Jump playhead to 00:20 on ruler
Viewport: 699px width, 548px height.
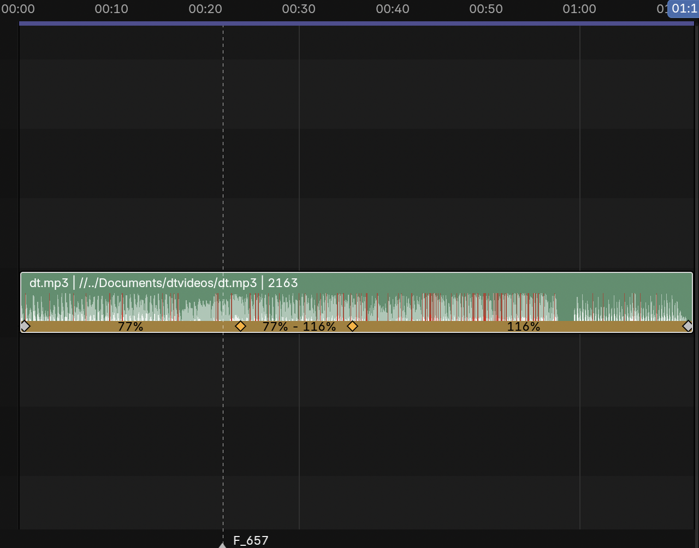(x=205, y=9)
